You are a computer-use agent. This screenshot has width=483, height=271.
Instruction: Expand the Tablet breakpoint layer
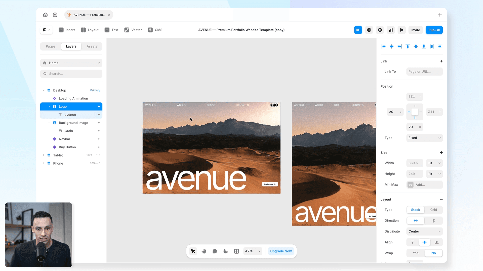point(44,155)
